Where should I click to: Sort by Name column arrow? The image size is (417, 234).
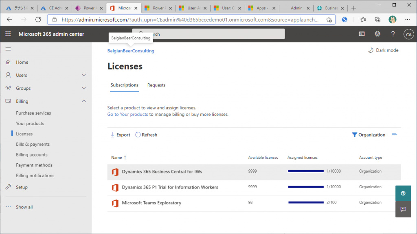[x=125, y=157]
